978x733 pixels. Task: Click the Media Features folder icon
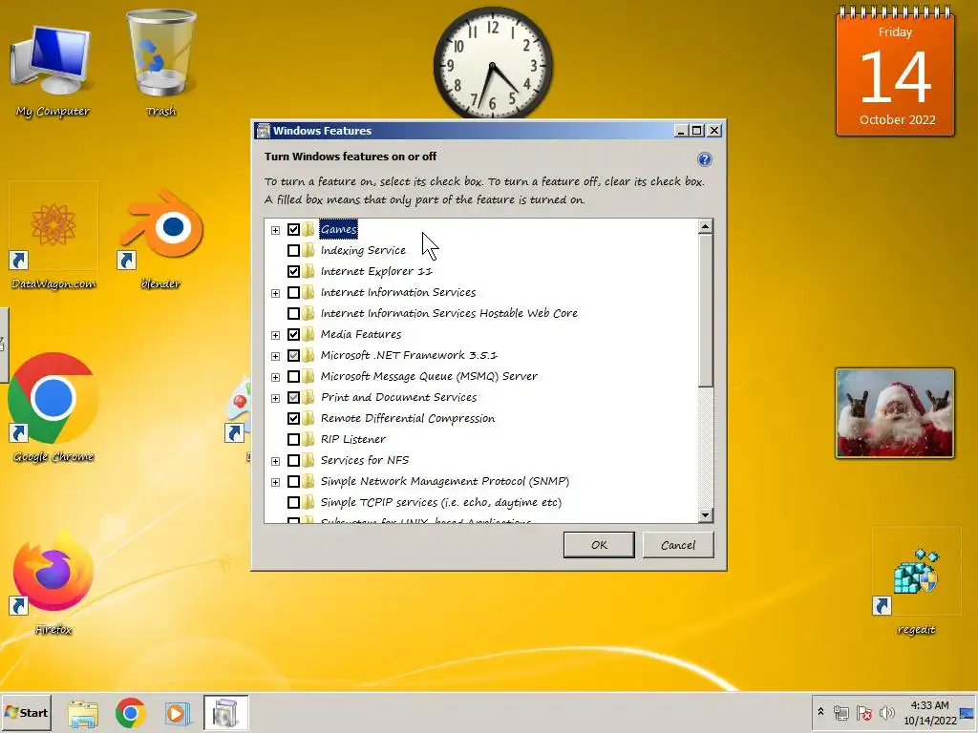pyautogui.click(x=308, y=334)
